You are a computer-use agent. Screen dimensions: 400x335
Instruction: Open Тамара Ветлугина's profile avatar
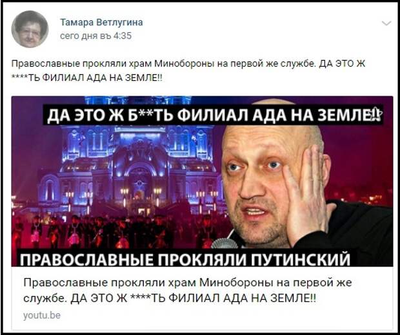(30, 29)
